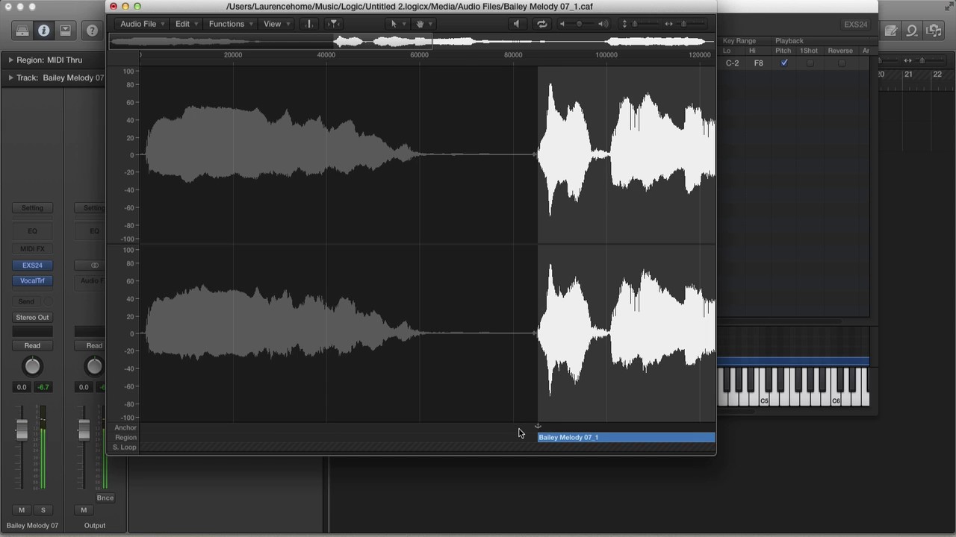Adjust the horizontal zoom slider in editor
Viewport: 956px width, 537px height.
point(683,24)
